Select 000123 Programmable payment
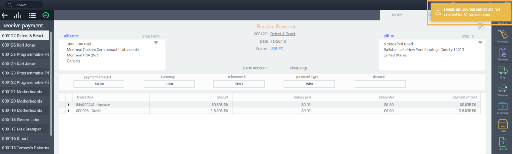Image resolution: width=513 pixels, height=154 pixels. 25,73
